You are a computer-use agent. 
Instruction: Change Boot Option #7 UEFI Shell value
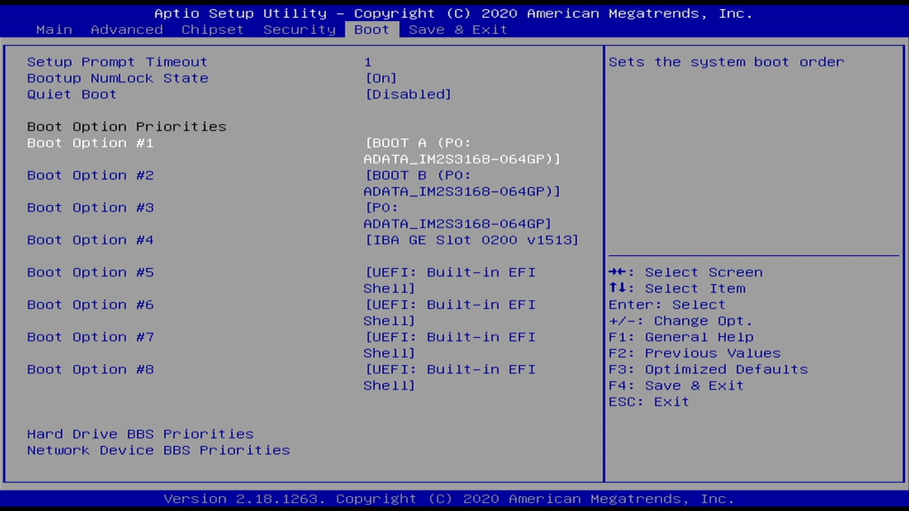pyautogui.click(x=450, y=345)
